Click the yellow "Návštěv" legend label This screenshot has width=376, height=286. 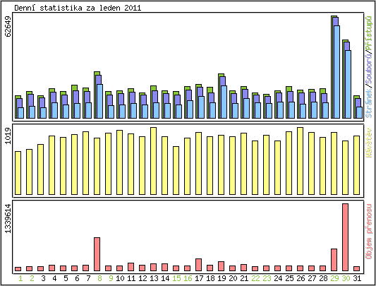(369, 143)
